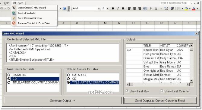Screen dimensions: 202x110
Task: Select column header K in Excel
Action: (x=77, y=23)
